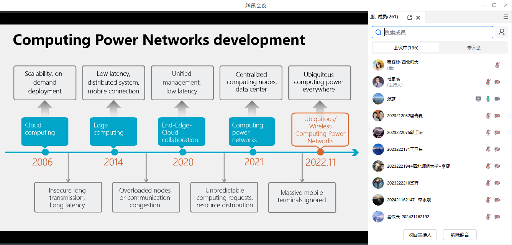Click muted mic icon for 2023222194 李健
This screenshot has height=245, width=512.
coord(488,166)
